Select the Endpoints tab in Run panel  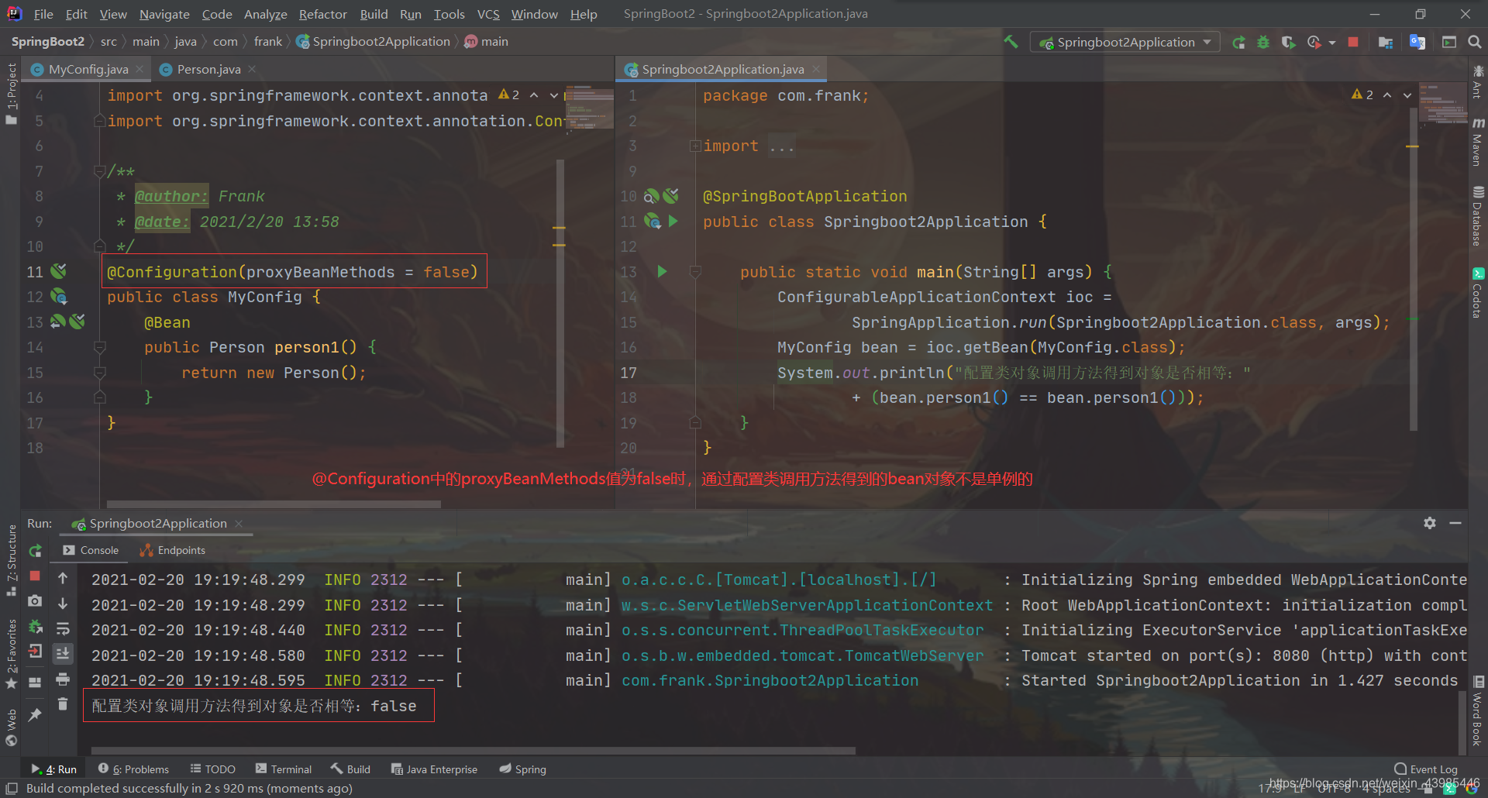[172, 550]
